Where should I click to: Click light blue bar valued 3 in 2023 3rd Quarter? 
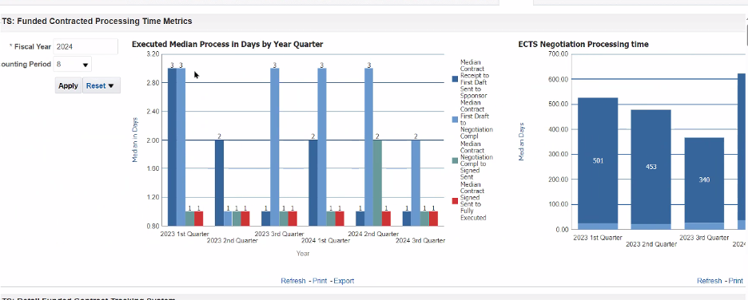(275, 147)
